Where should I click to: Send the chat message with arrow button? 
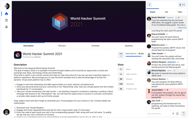[x=183, y=113]
